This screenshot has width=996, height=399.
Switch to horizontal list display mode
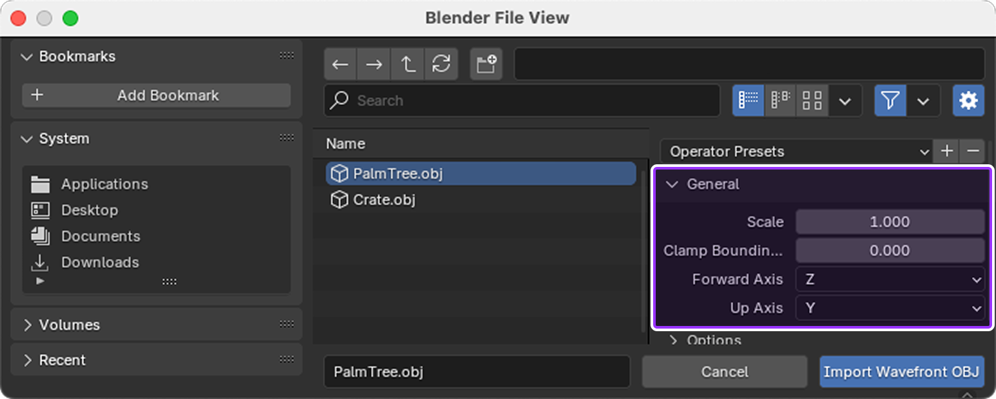click(780, 100)
